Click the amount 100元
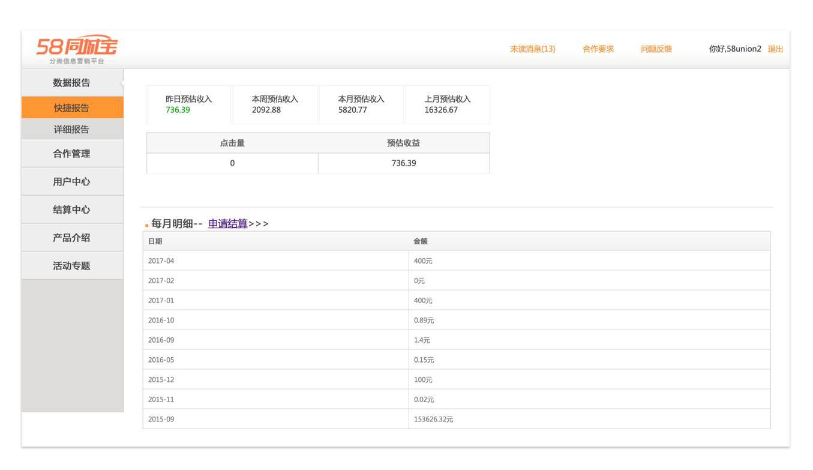Viewport: 813px width, 470px height. [x=423, y=380]
